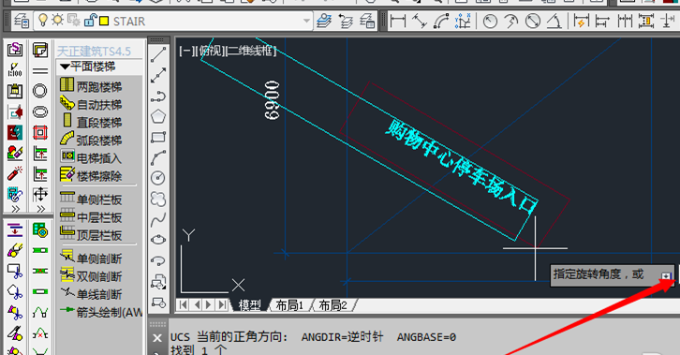This screenshot has height=355, width=680.
Task: Pick the Polygon tool
Action: click(158, 116)
